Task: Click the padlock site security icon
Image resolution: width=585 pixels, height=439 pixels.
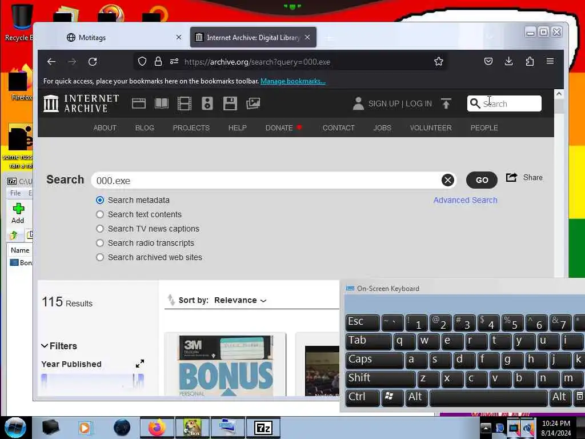Action: pos(158,62)
